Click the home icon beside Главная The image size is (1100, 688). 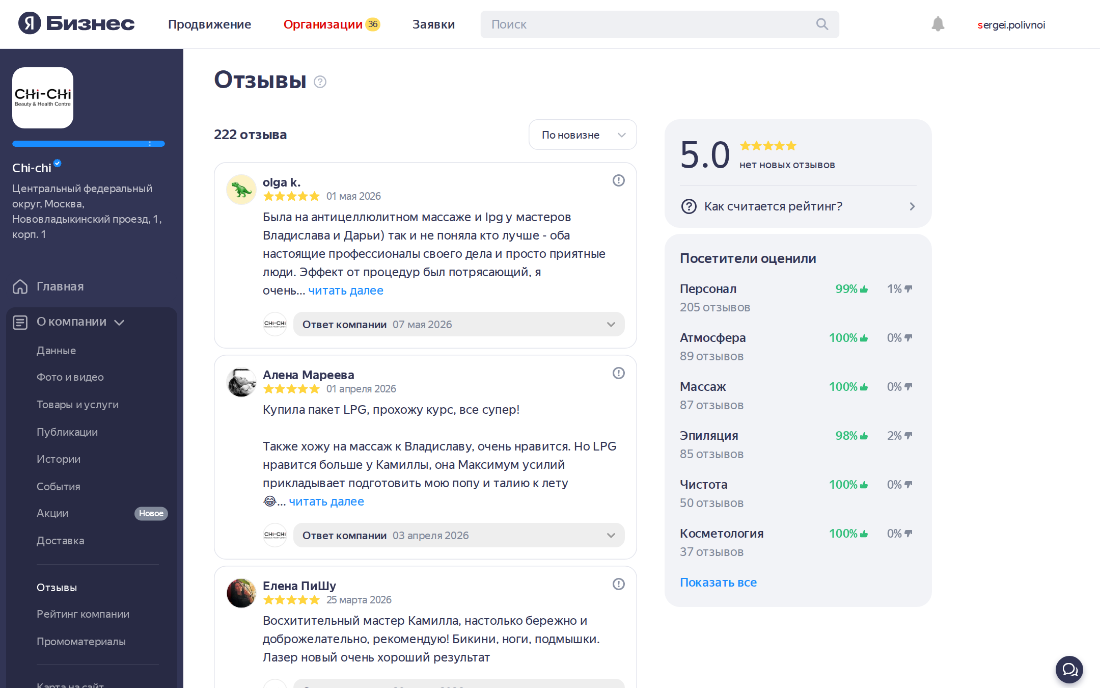click(20, 286)
